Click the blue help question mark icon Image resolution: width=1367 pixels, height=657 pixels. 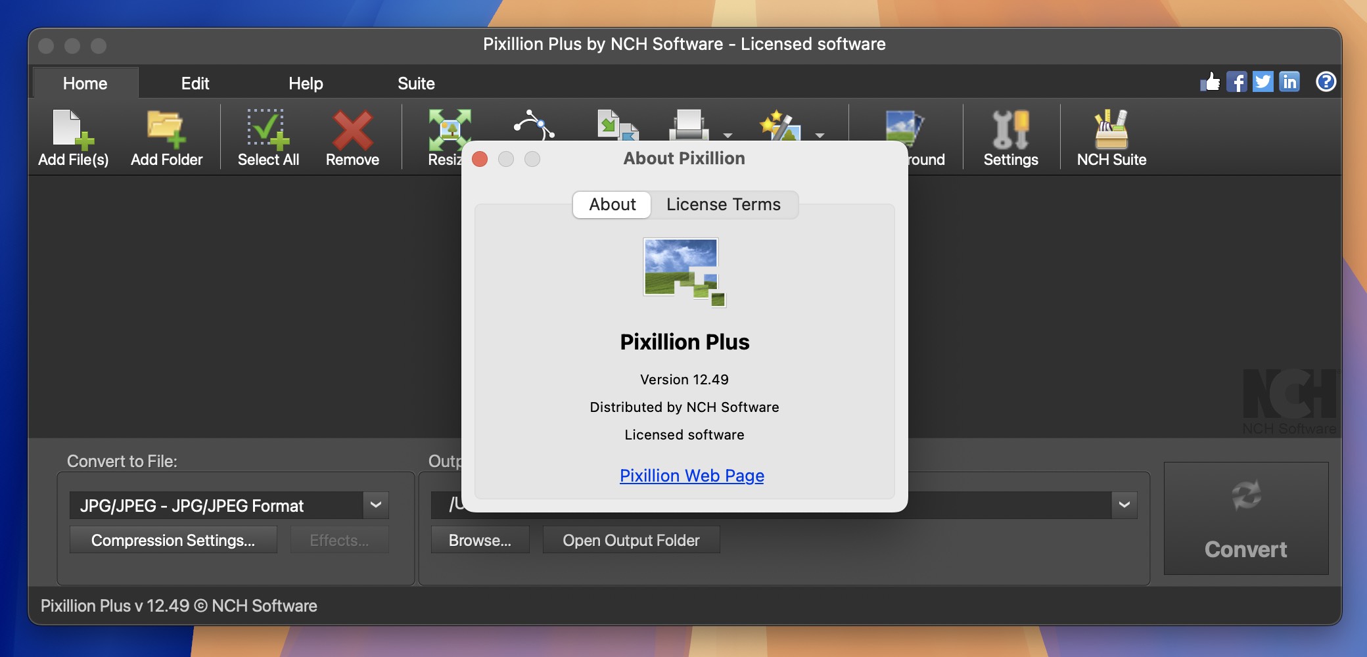pyautogui.click(x=1326, y=81)
